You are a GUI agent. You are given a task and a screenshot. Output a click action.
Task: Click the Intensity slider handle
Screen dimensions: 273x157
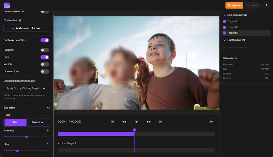[27, 137]
